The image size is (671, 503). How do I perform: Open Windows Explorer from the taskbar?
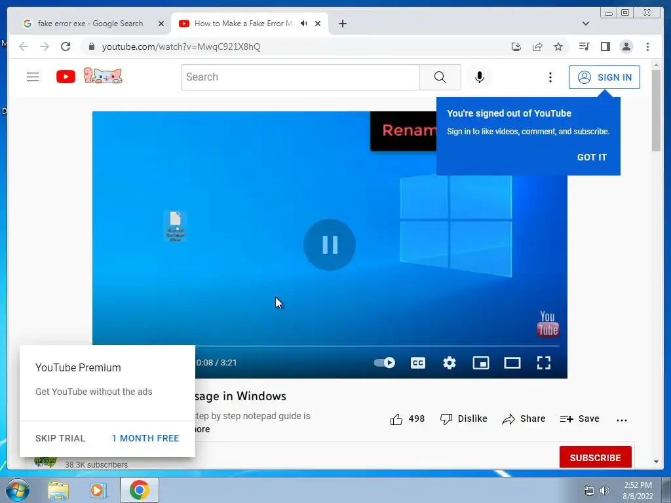point(58,490)
